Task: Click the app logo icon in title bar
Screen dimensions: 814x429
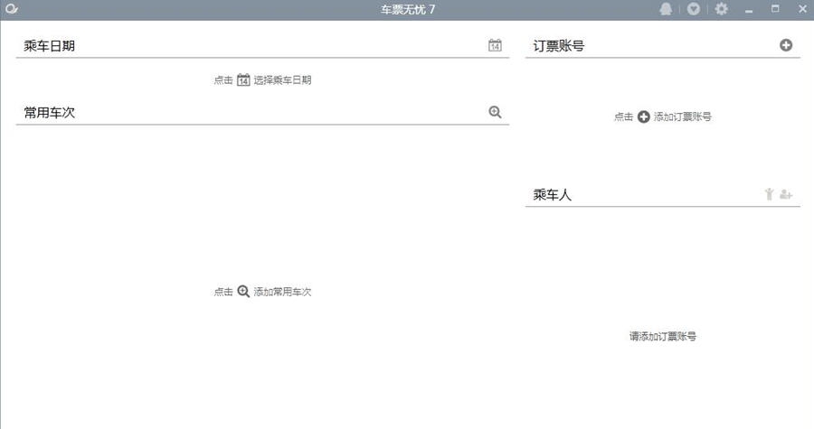Action: click(12, 9)
